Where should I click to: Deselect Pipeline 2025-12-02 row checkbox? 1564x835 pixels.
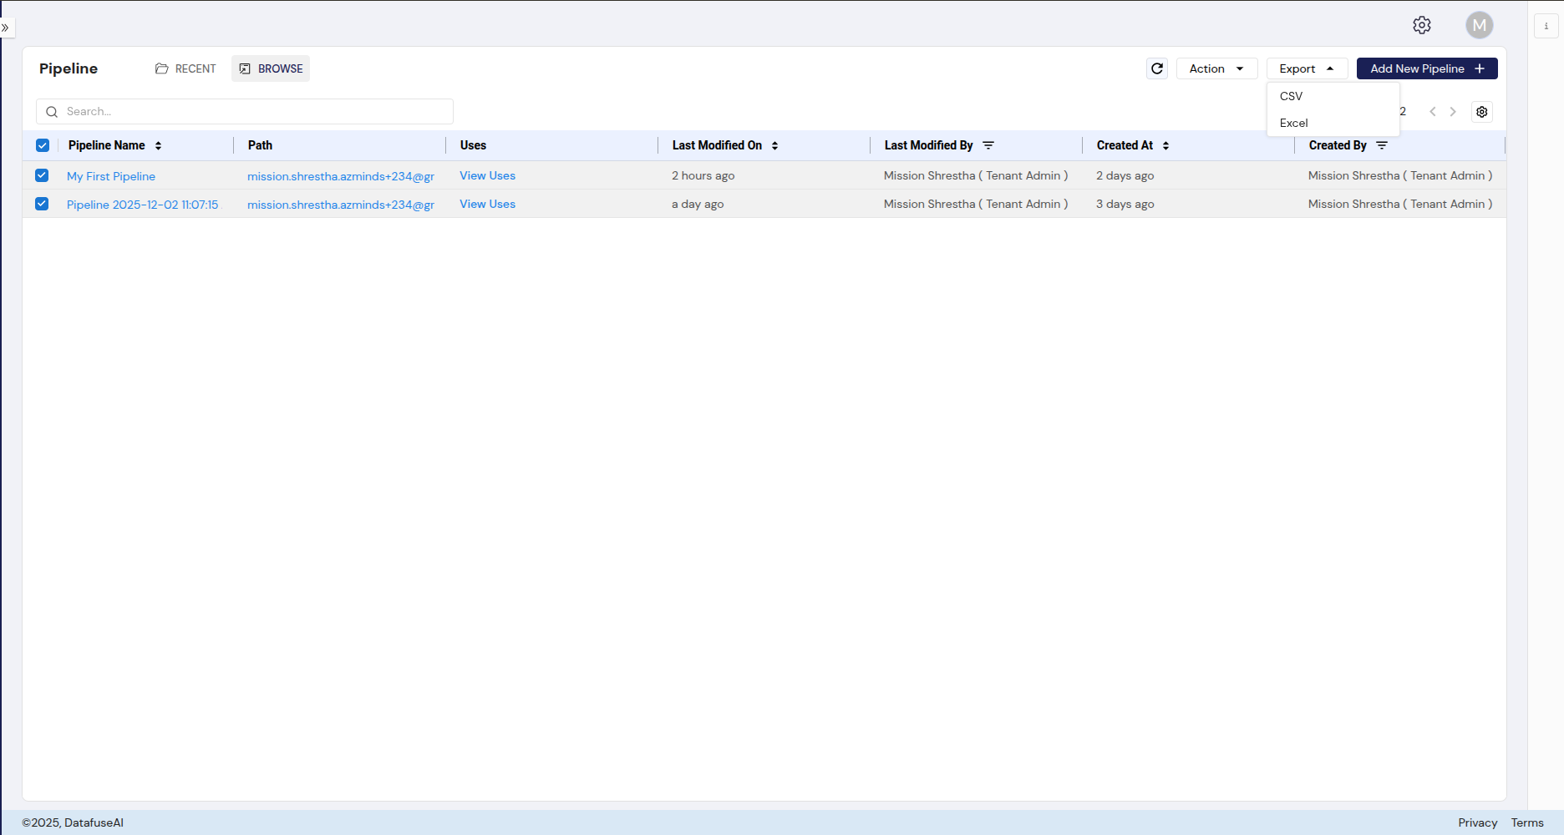click(42, 204)
